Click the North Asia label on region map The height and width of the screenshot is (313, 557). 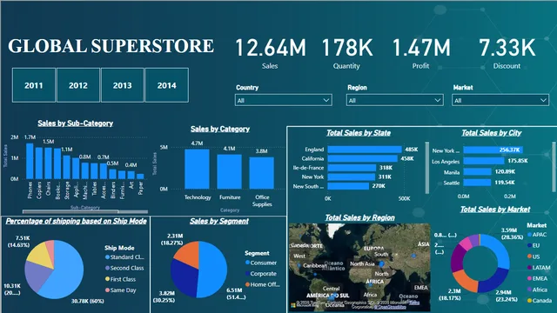[x=362, y=263]
